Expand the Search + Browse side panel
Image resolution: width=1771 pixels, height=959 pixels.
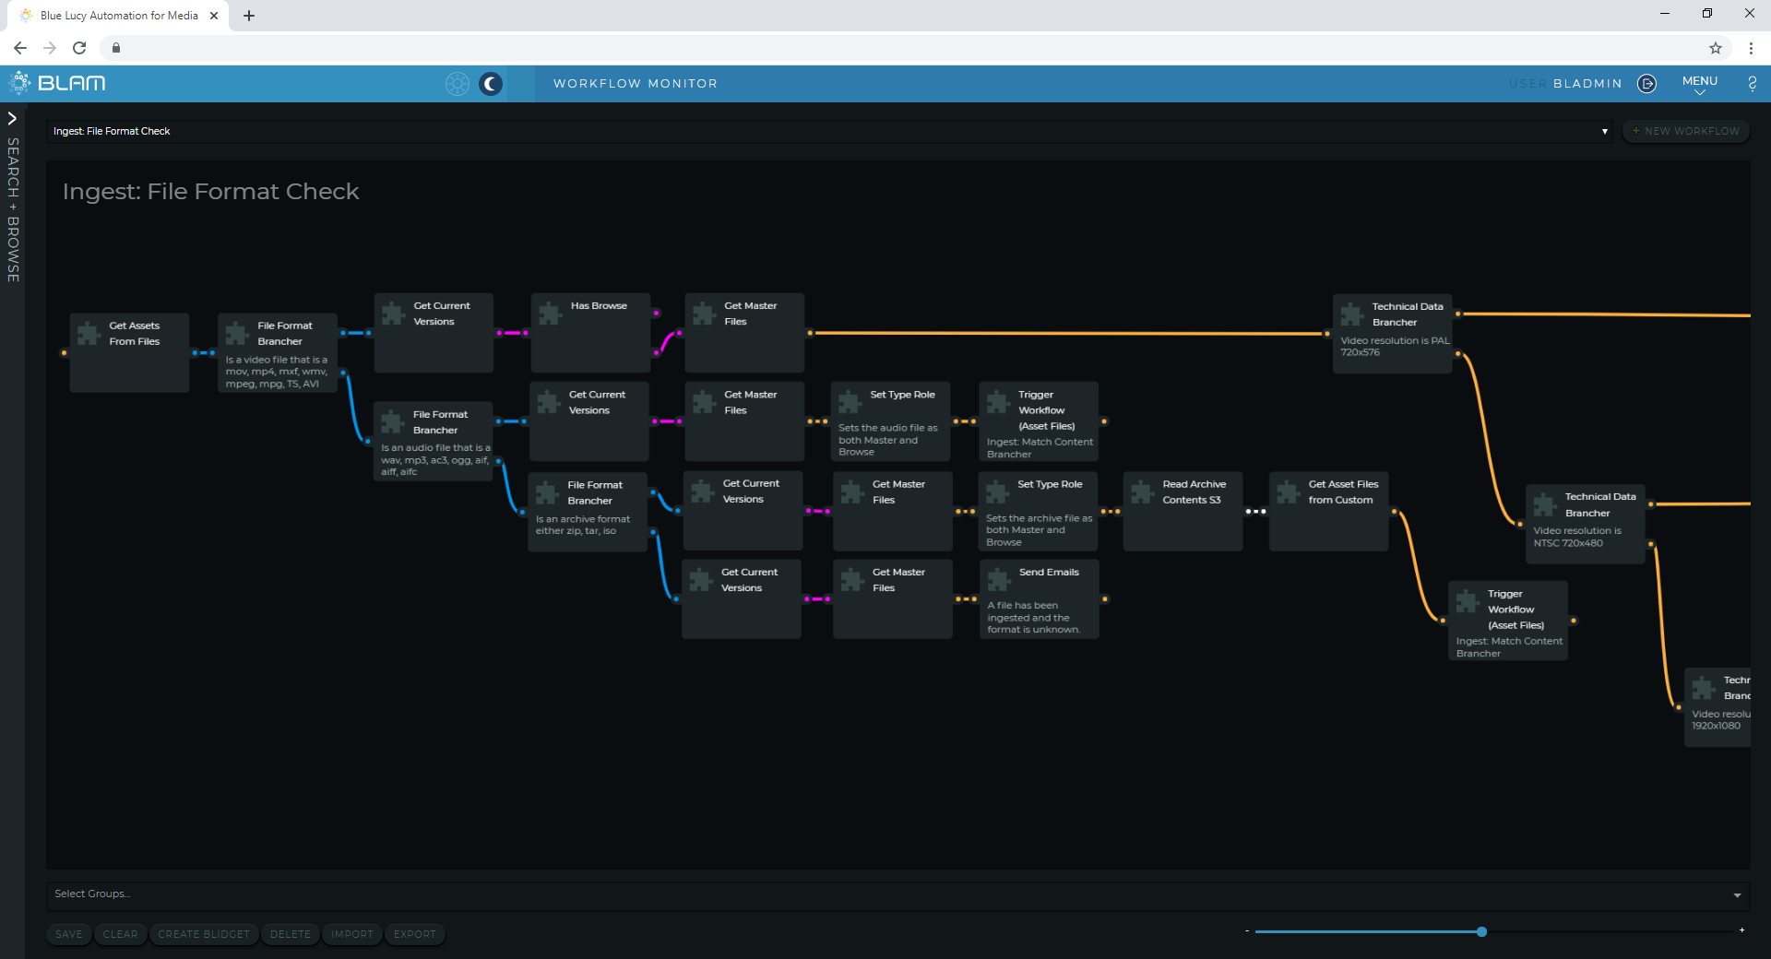point(12,118)
